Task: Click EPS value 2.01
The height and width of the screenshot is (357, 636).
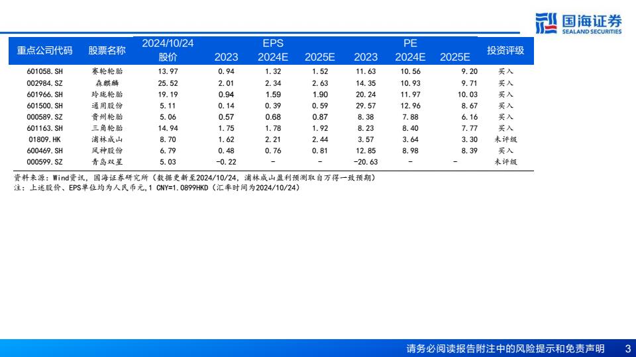Action: (227, 83)
